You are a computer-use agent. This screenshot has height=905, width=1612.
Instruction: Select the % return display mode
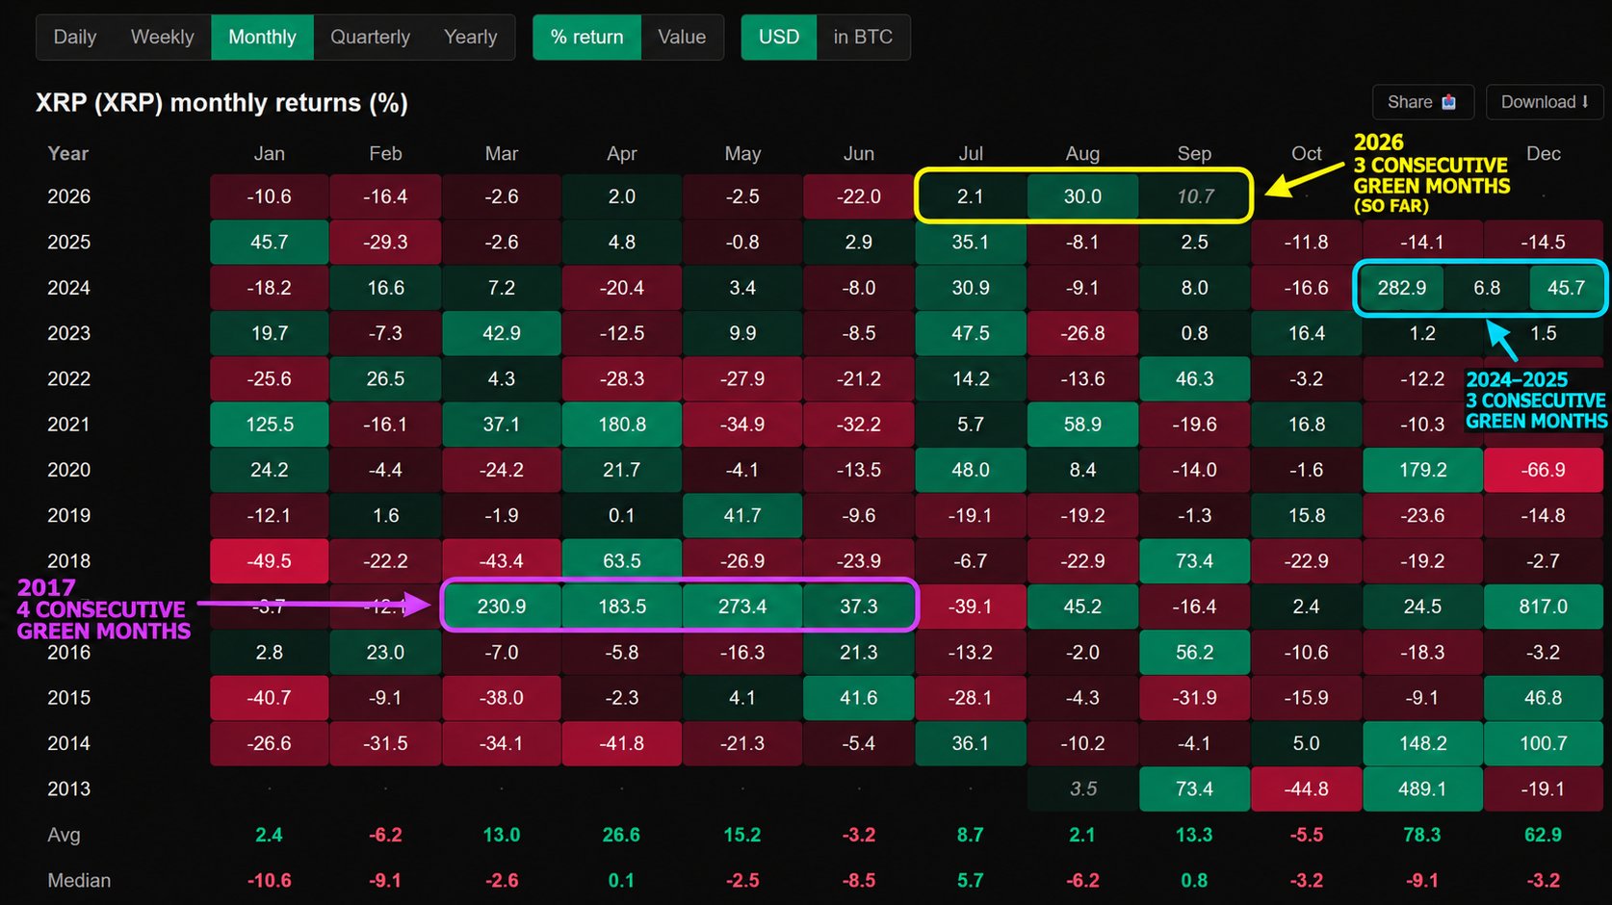tap(587, 38)
